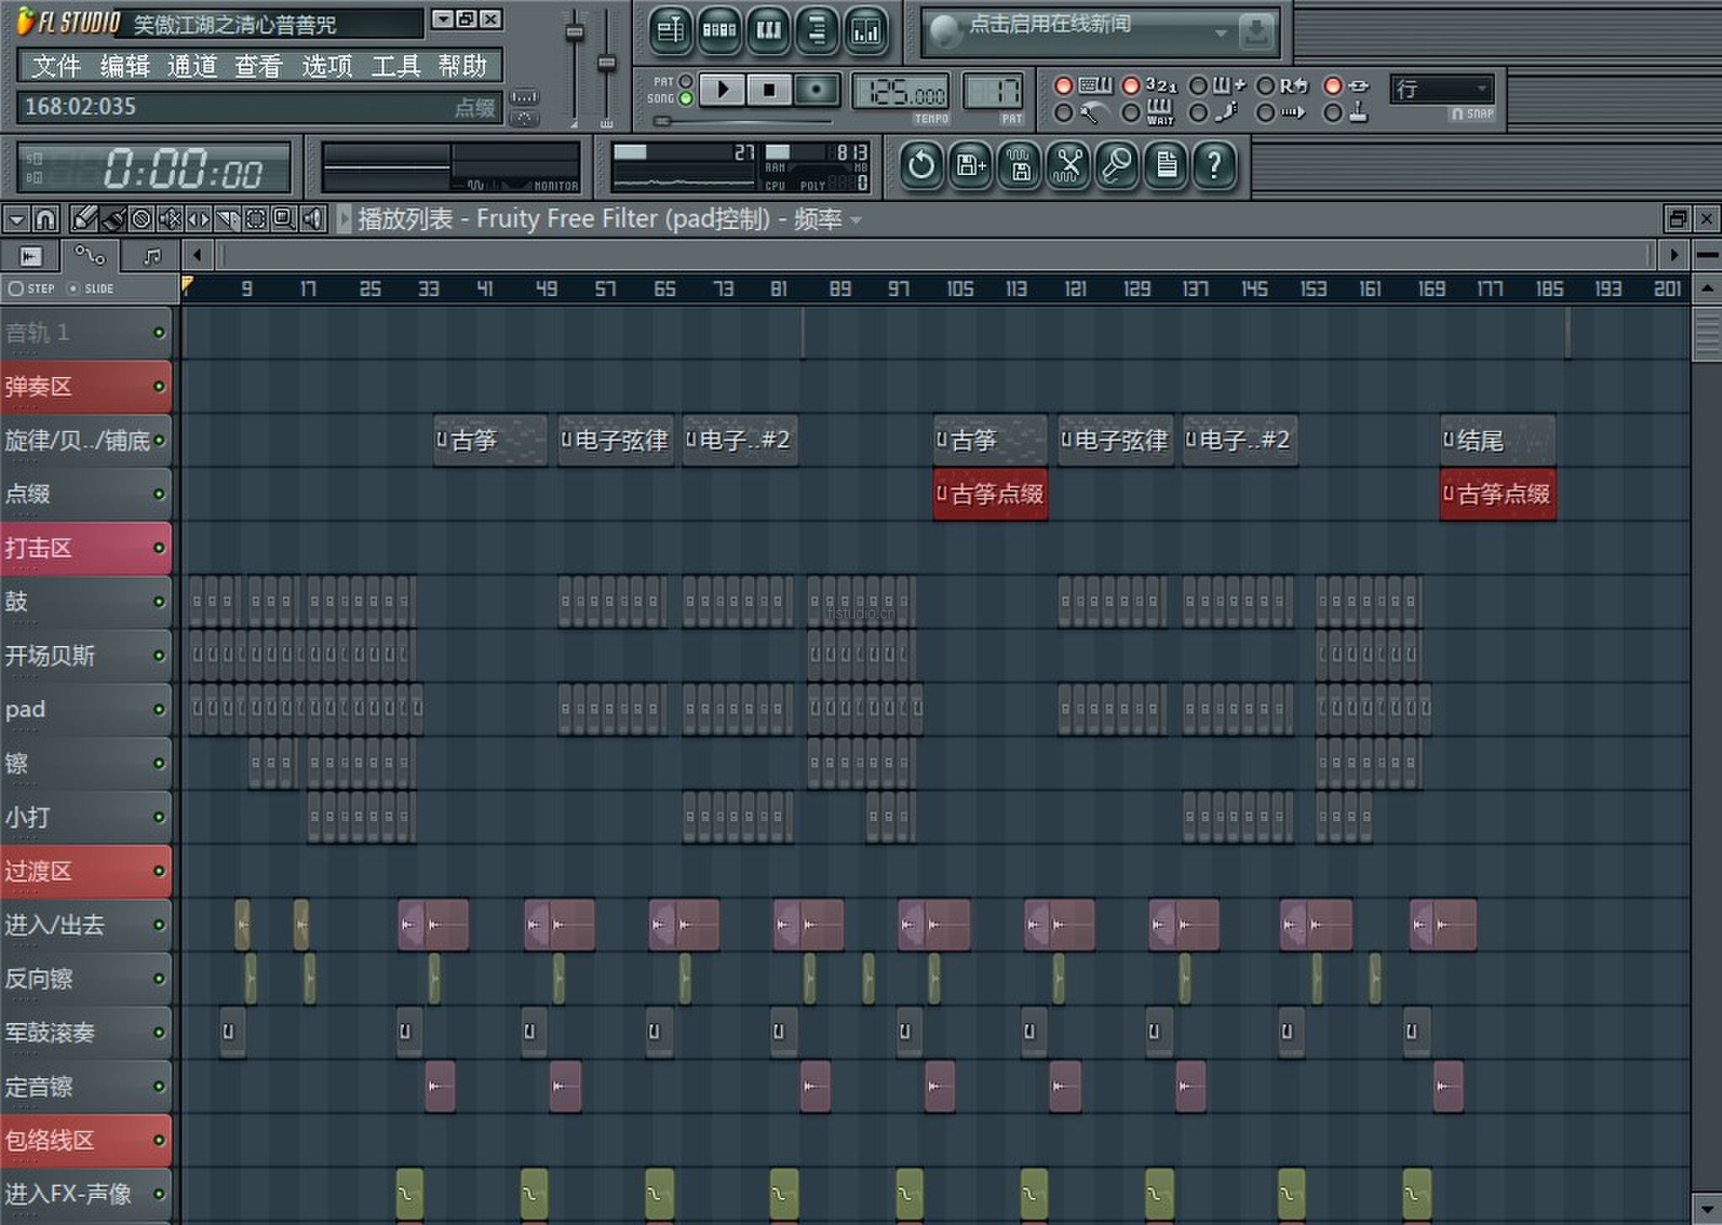
Task: Click the undo history circular arrow icon
Action: tap(922, 165)
